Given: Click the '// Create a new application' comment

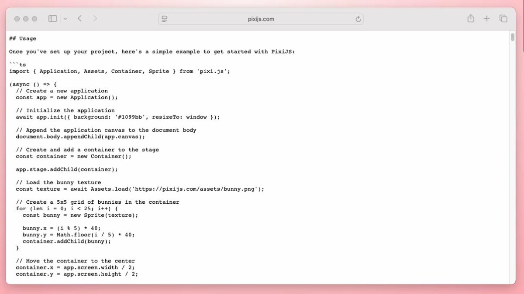Looking at the screenshot, I should point(62,91).
